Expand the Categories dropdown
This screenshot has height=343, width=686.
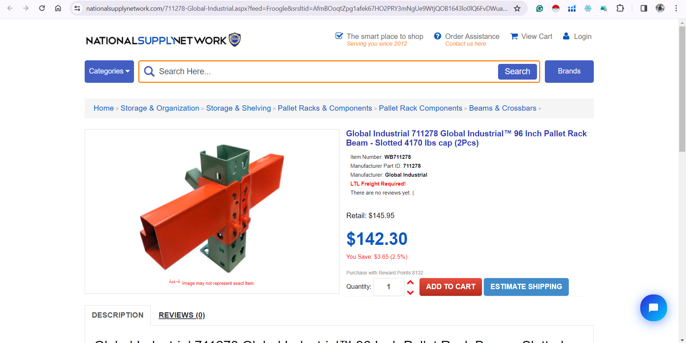(109, 71)
